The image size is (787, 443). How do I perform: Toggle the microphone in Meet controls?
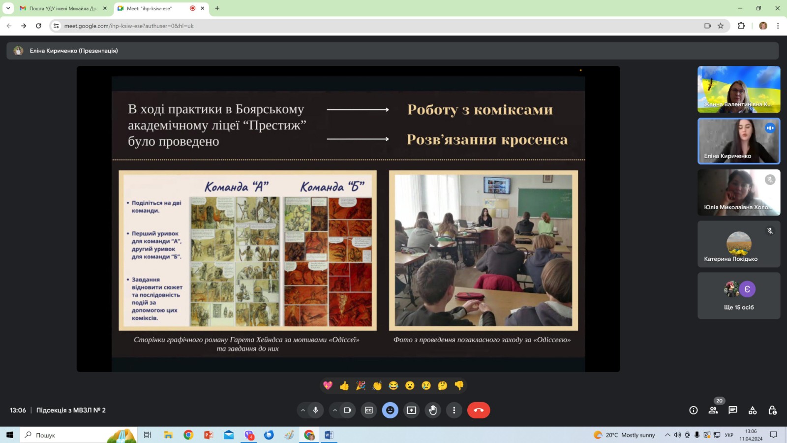click(316, 410)
